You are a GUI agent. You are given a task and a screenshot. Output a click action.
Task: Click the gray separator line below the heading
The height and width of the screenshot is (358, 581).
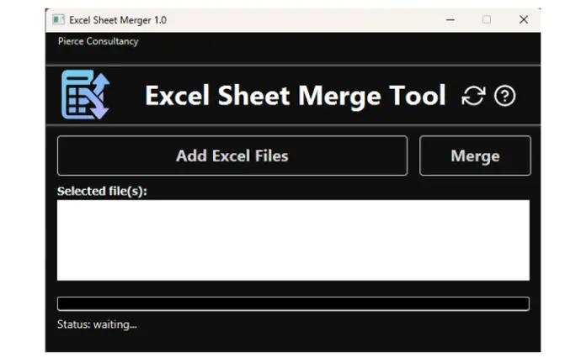pos(293,126)
